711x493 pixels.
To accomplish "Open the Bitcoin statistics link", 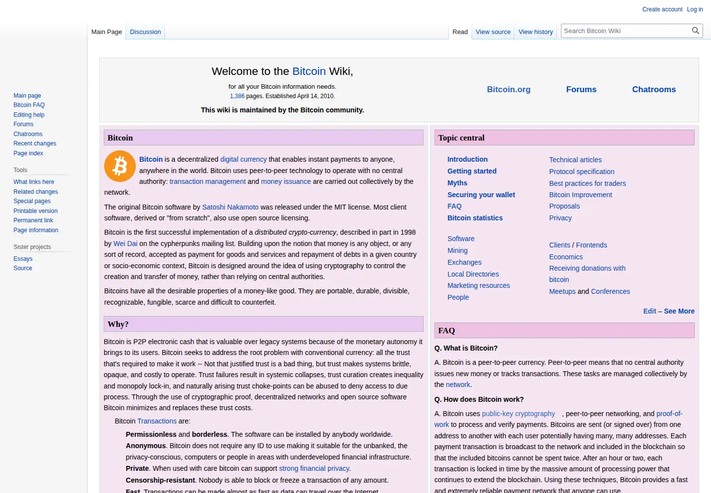I will 475,218.
